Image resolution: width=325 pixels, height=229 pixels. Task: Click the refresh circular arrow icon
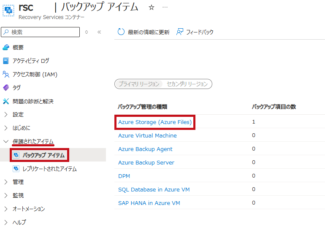121,32
